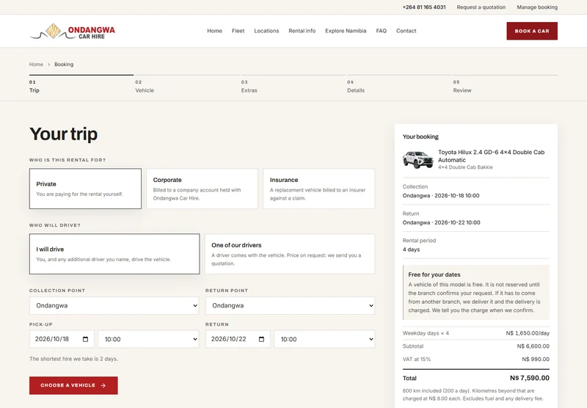The image size is (587, 408).
Task: Click the Home breadcrumb link
Action: click(36, 65)
